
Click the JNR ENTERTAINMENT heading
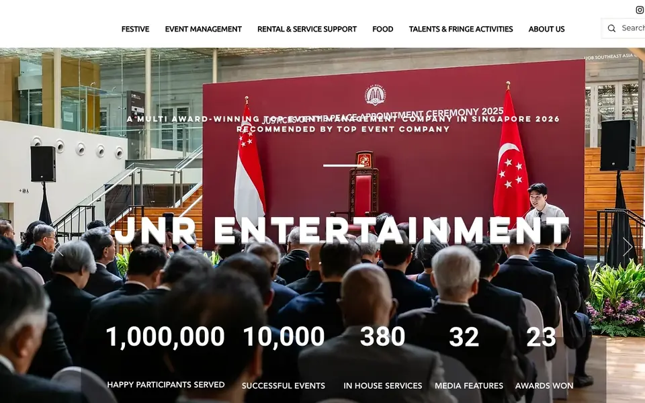pos(341,230)
